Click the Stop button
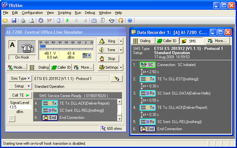The width and height of the screenshot is (237, 148). coord(108,59)
